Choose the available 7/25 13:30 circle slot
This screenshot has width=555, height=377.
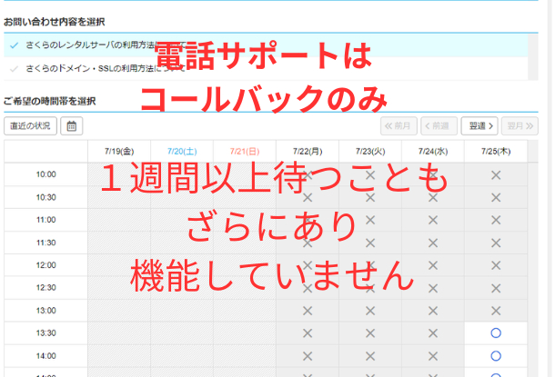coord(496,332)
